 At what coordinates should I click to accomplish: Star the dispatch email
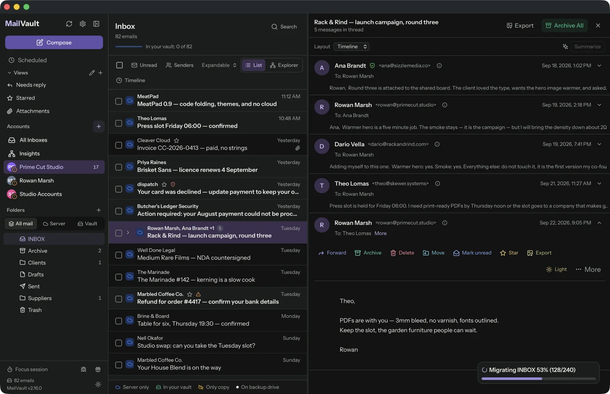pyautogui.click(x=164, y=184)
